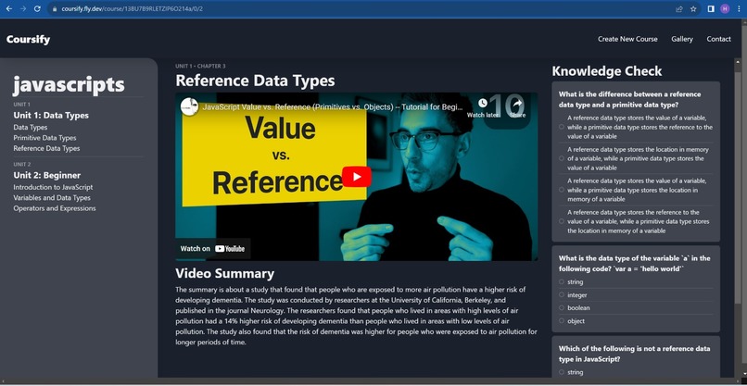Click Unit 1: Data Types heading
The width and height of the screenshot is (747, 386).
click(51, 115)
